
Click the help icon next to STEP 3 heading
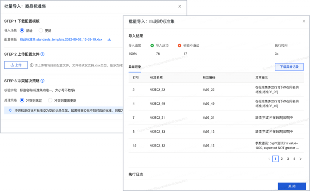42,81
